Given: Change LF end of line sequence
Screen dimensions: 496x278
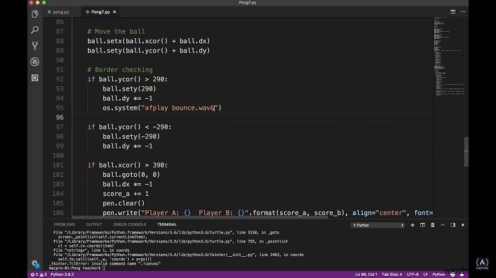Looking at the screenshot, I should 425,274.
